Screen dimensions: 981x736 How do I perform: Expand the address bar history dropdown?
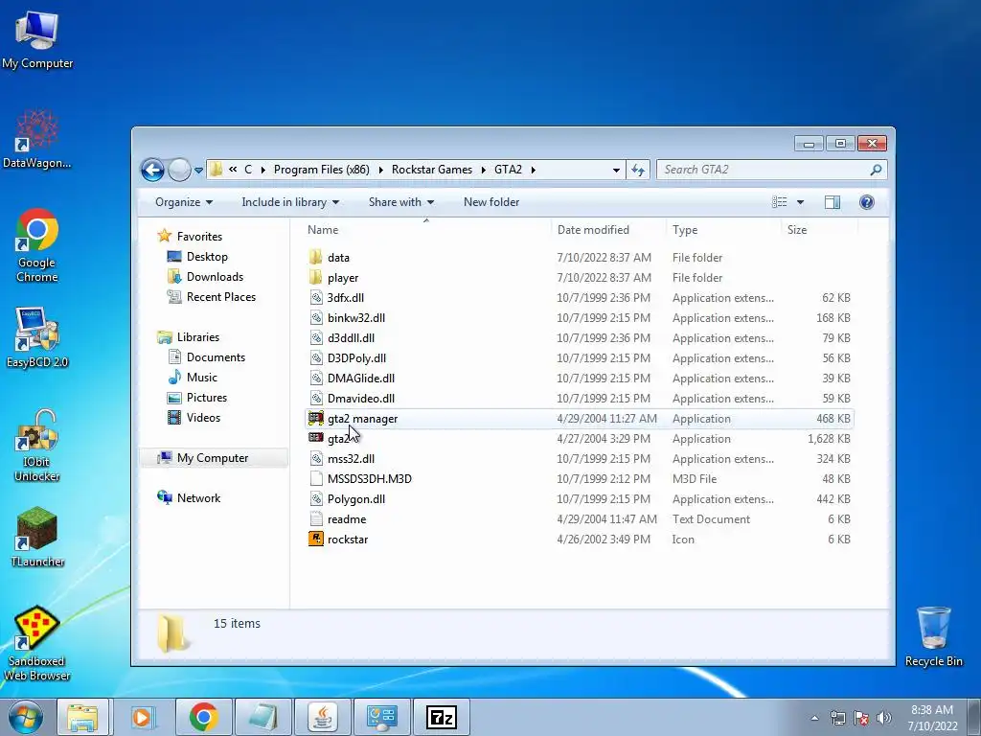point(616,170)
